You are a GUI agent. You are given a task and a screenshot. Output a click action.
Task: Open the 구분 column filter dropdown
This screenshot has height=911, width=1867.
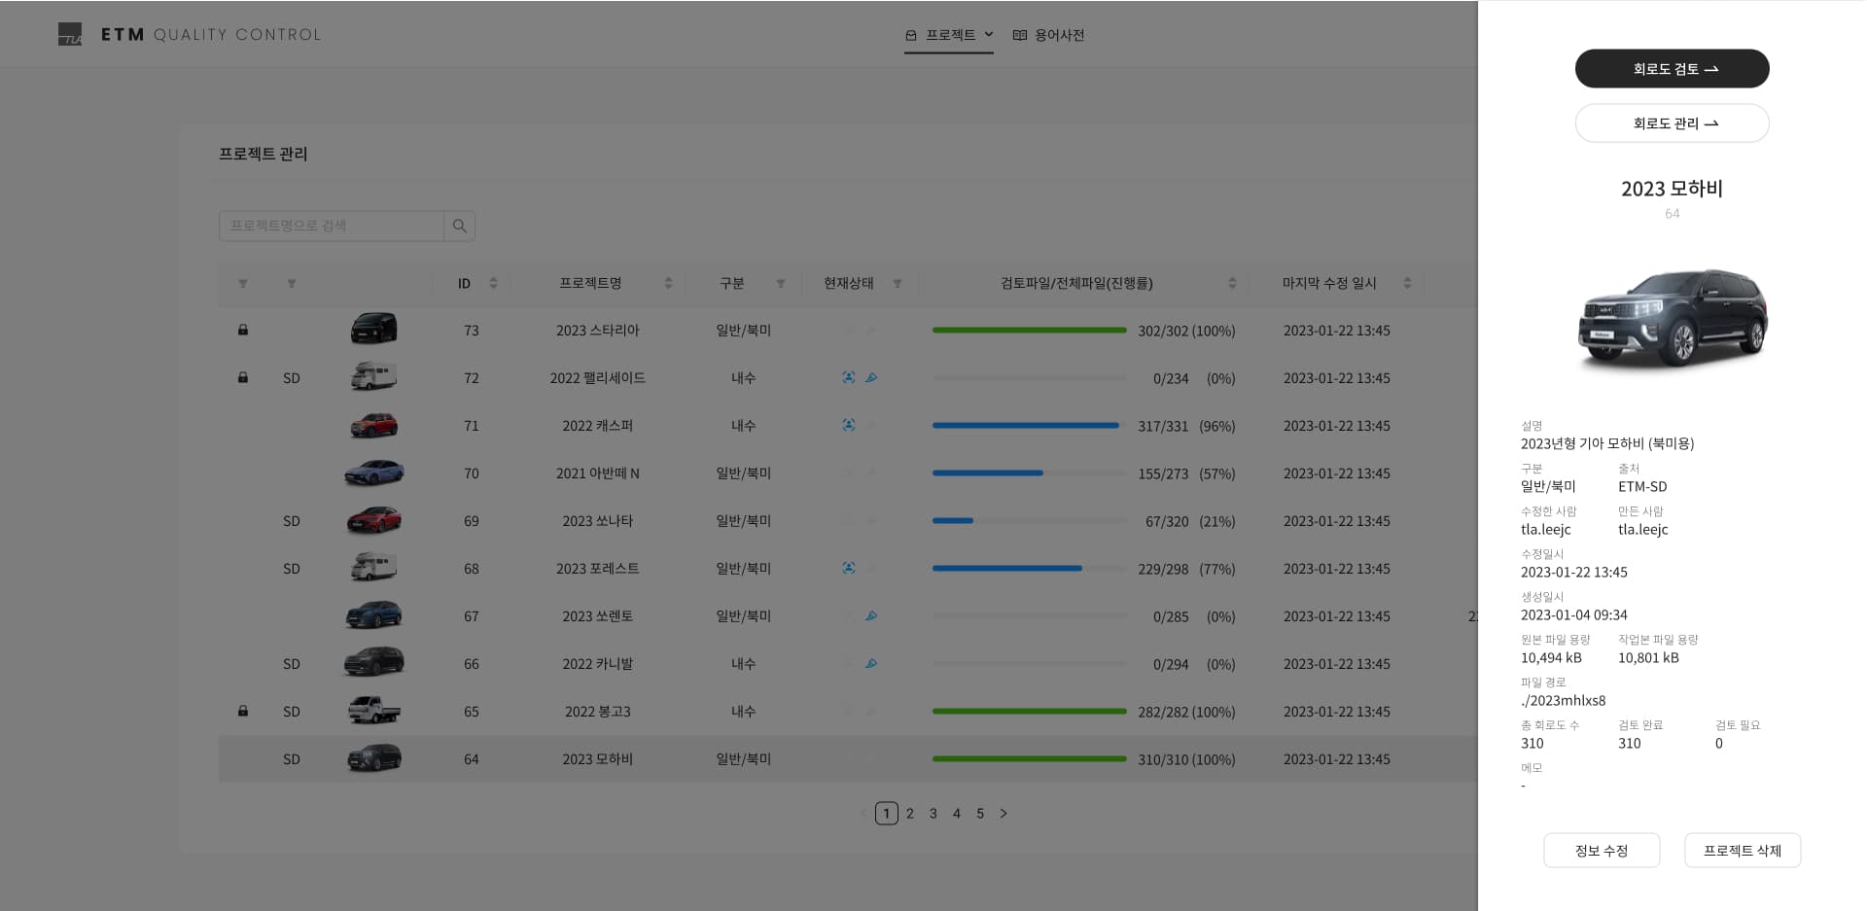point(780,283)
